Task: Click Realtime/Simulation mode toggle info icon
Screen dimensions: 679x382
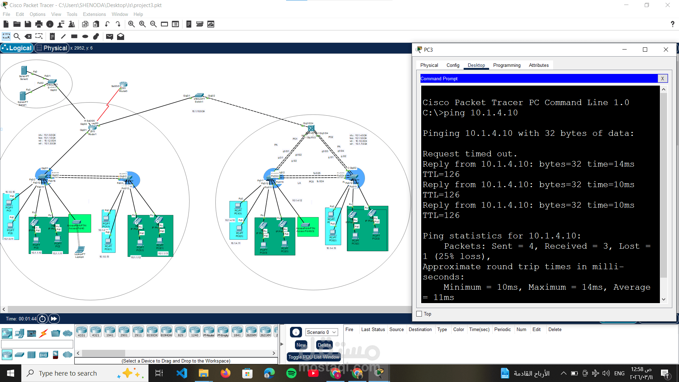Action: pos(296,332)
